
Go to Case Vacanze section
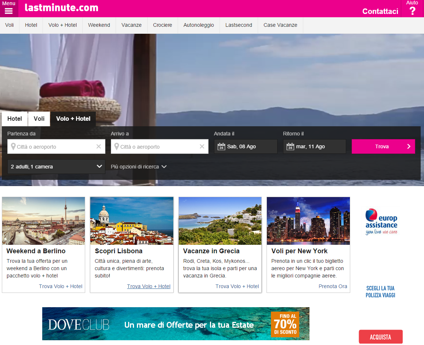click(280, 25)
